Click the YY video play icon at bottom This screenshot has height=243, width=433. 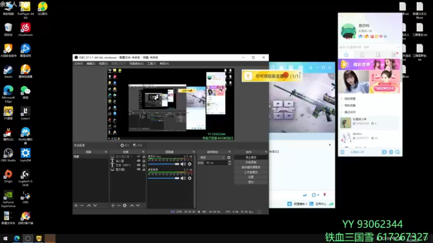coord(384,152)
